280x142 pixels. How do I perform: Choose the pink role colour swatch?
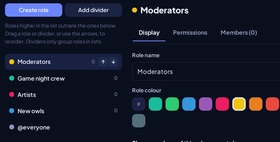pyautogui.click(x=222, y=104)
